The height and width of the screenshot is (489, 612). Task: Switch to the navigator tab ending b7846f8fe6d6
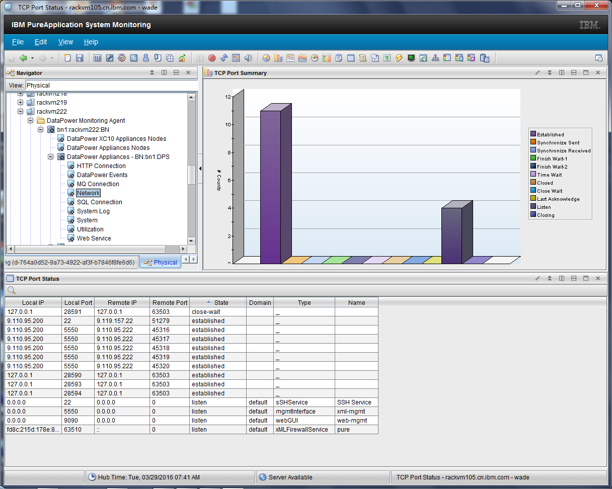coord(71,262)
